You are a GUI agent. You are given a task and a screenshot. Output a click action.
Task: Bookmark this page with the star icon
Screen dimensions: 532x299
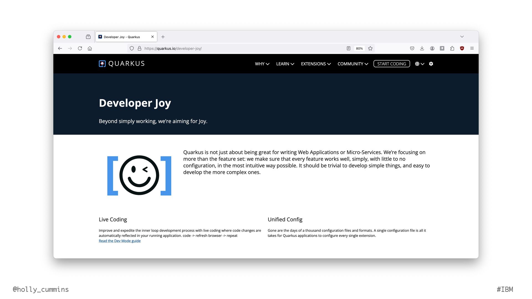pos(370,48)
